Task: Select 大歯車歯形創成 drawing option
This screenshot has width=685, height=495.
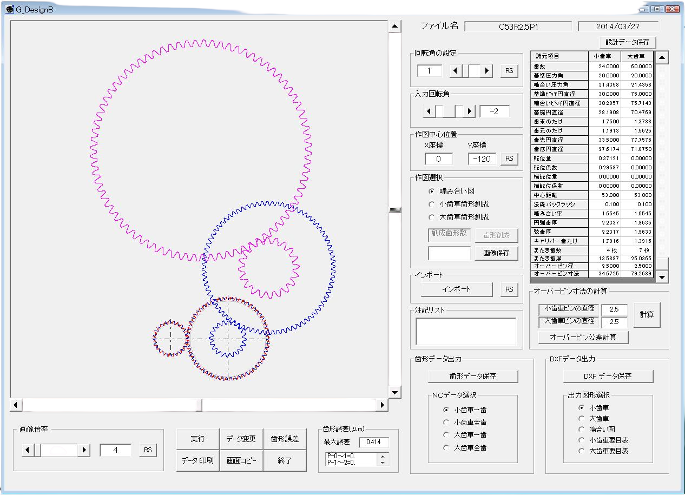Action: pos(431,217)
